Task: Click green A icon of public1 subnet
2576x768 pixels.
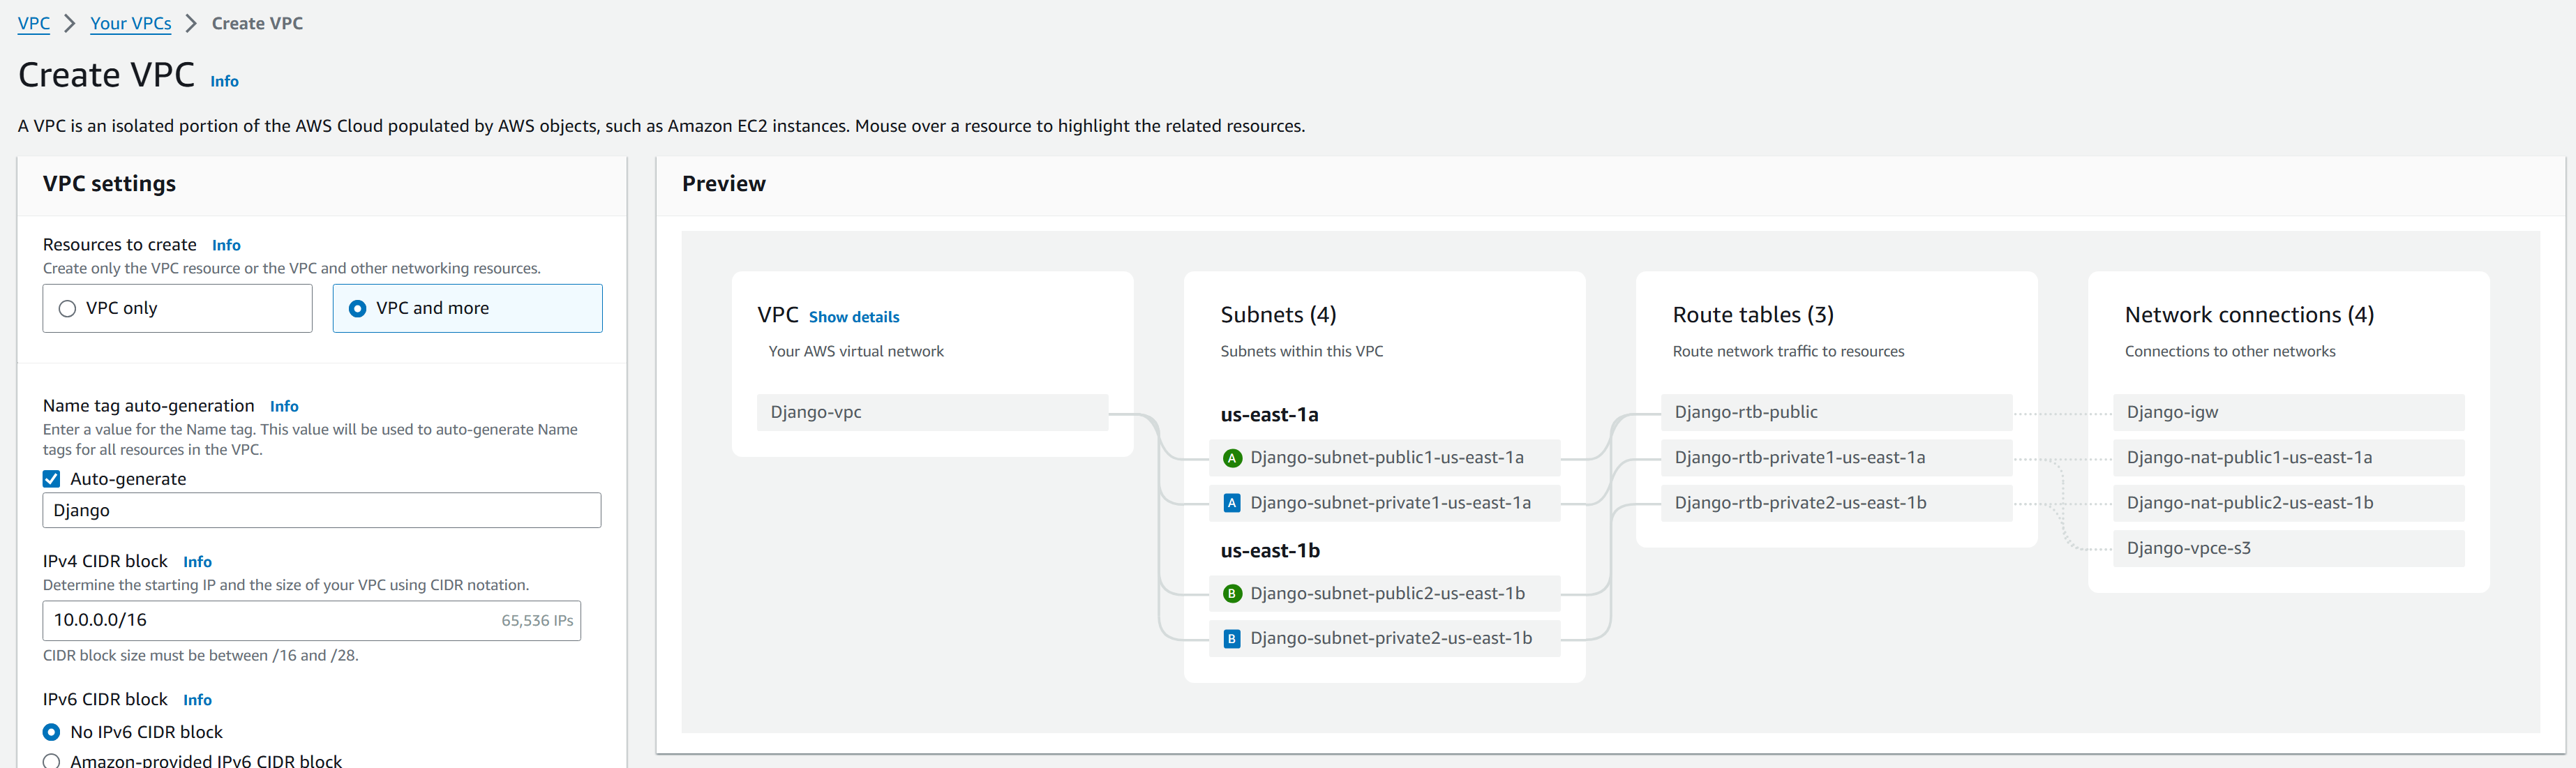Action: click(1232, 458)
